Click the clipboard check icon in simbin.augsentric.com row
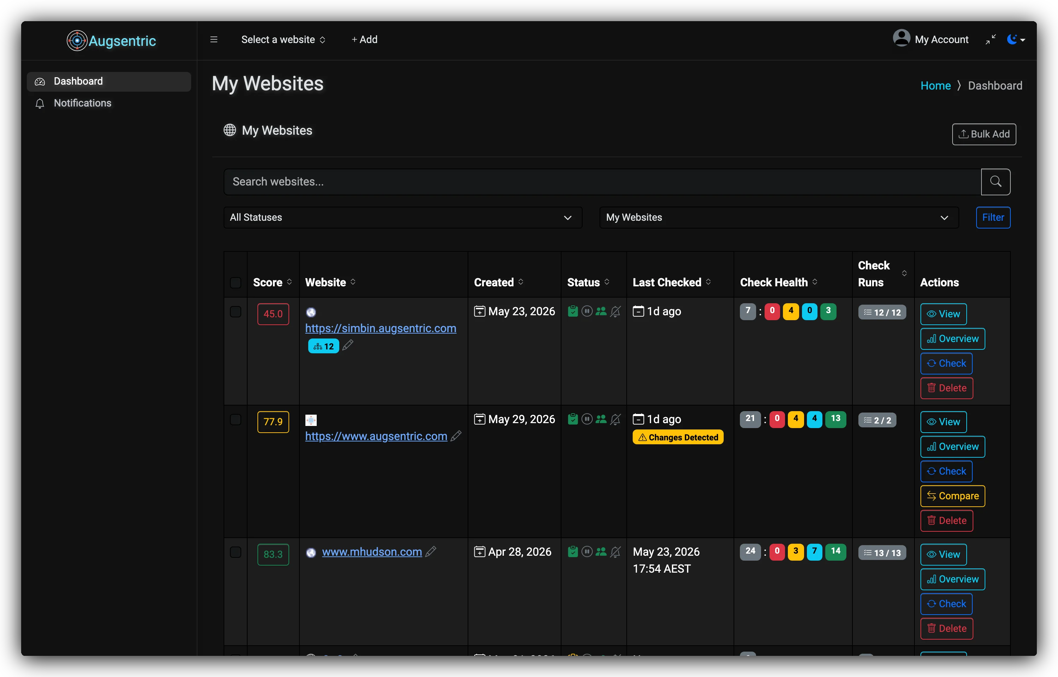This screenshot has height=677, width=1058. point(572,311)
